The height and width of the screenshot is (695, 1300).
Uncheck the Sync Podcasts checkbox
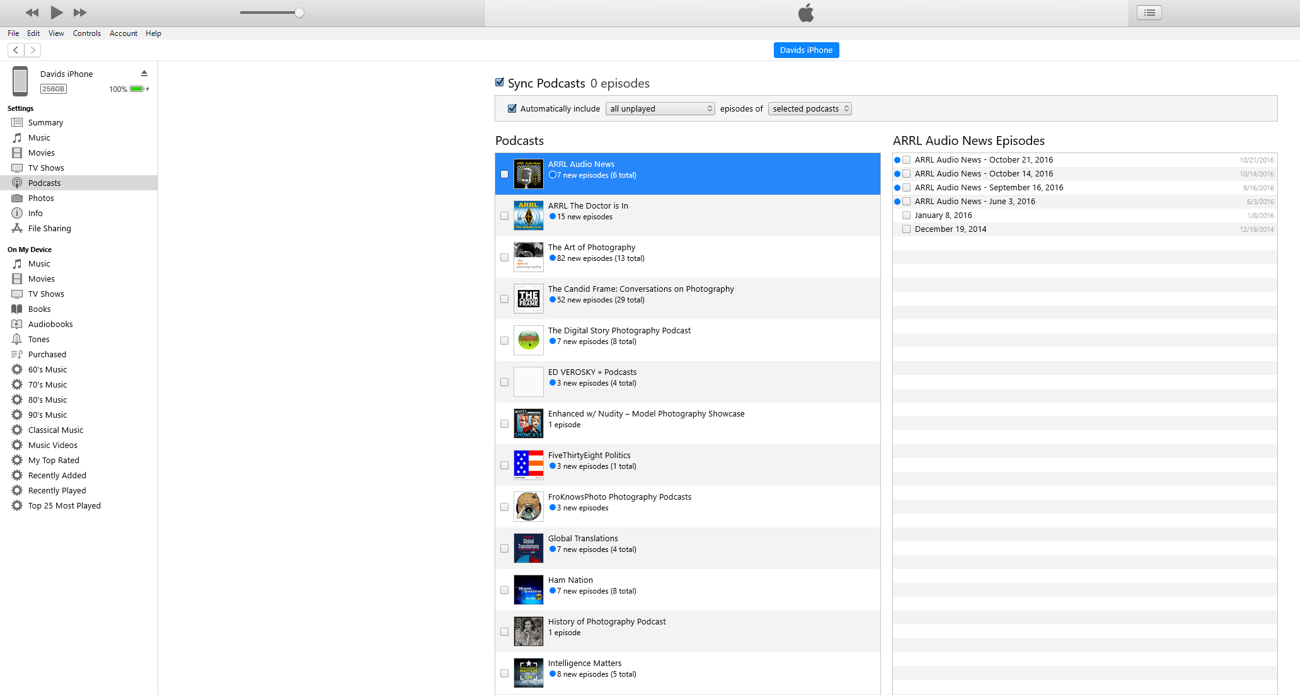point(500,83)
